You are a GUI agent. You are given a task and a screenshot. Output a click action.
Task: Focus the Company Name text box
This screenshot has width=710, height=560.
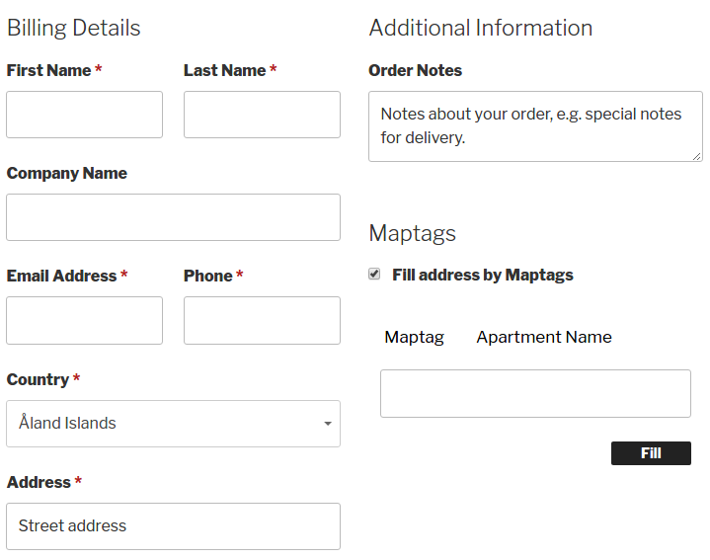click(x=173, y=217)
